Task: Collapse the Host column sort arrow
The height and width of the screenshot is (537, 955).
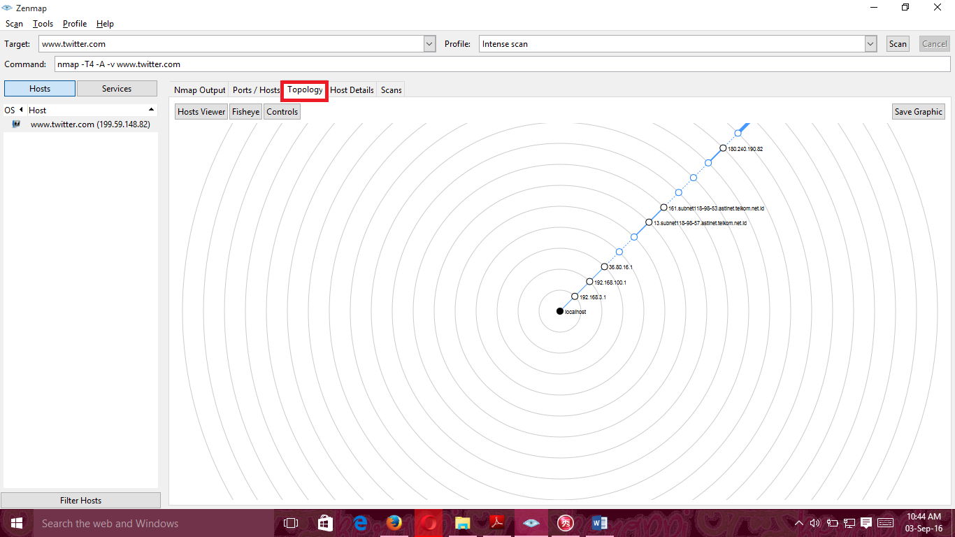Action: pyautogui.click(x=151, y=110)
